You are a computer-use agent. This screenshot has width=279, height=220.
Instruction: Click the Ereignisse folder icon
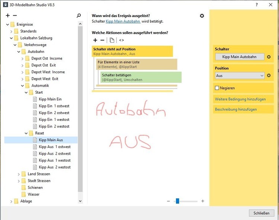click(13, 25)
